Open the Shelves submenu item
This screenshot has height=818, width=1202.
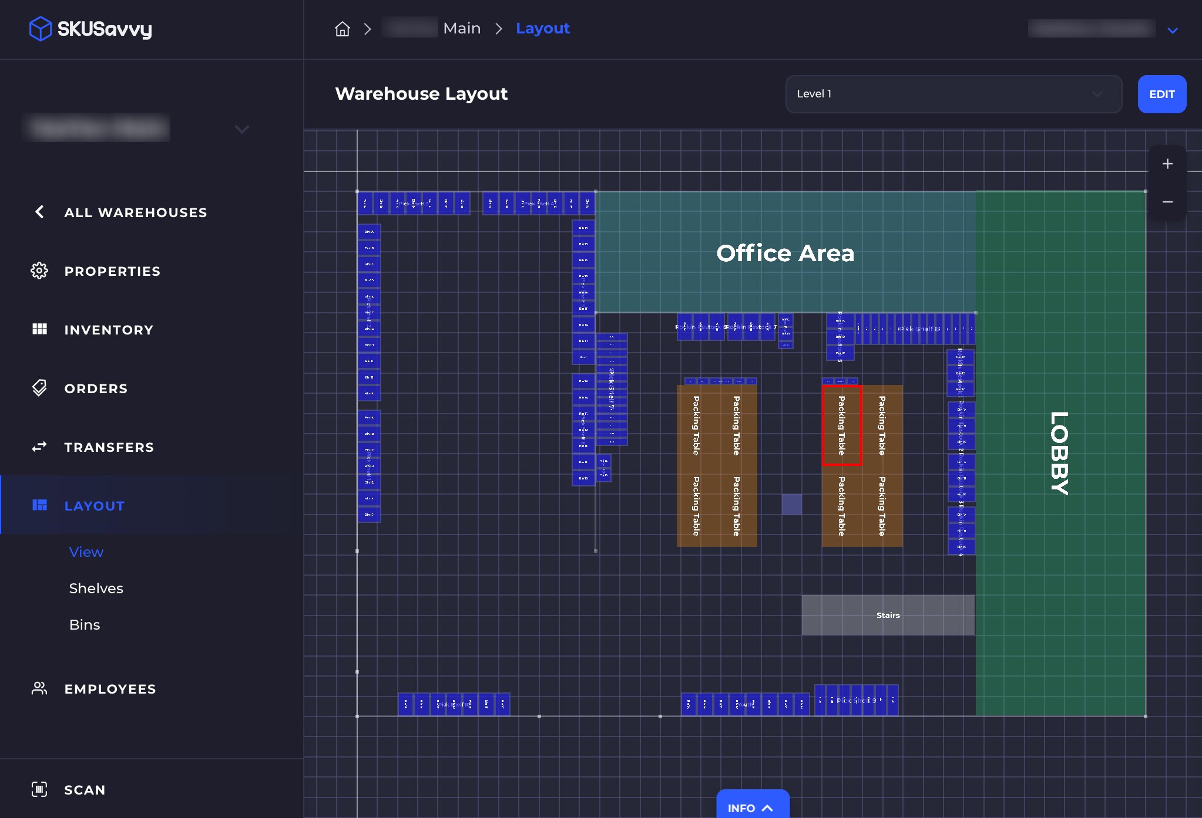[96, 588]
